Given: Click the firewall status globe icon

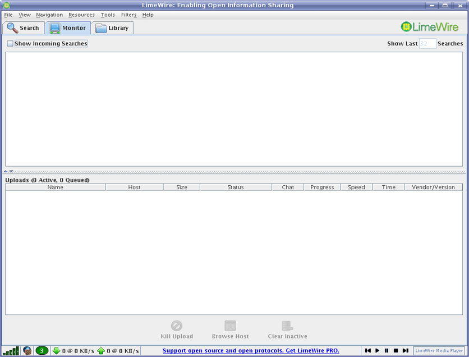Looking at the screenshot, I should coord(27,350).
